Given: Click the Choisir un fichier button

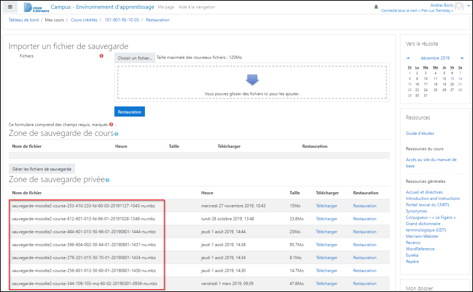Looking at the screenshot, I should (135, 58).
